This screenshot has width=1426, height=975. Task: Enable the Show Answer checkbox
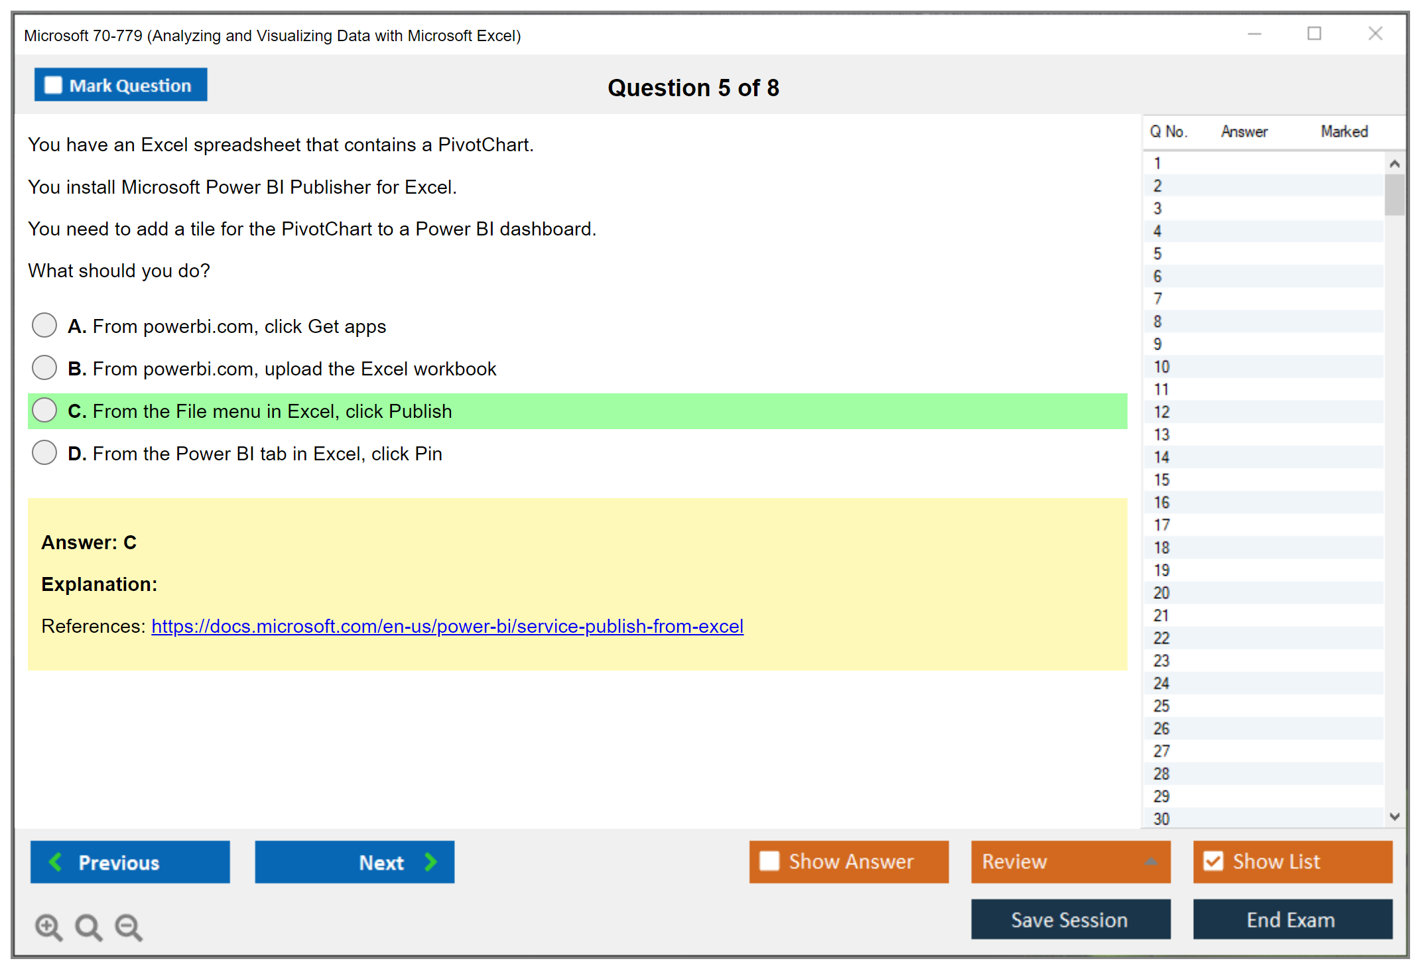pyautogui.click(x=769, y=861)
